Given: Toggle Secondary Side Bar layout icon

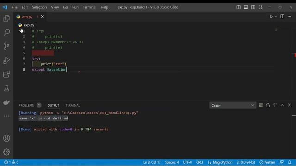Looking at the screenshot, I should (x=253, y=7).
